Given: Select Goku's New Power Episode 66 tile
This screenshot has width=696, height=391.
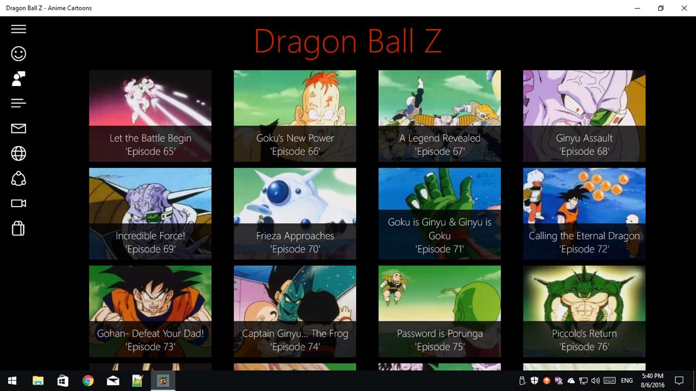Looking at the screenshot, I should tap(295, 116).
